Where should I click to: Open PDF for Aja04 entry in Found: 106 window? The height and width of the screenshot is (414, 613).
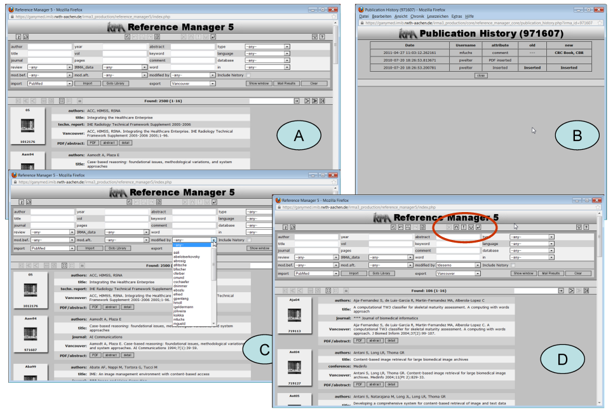(x=359, y=340)
